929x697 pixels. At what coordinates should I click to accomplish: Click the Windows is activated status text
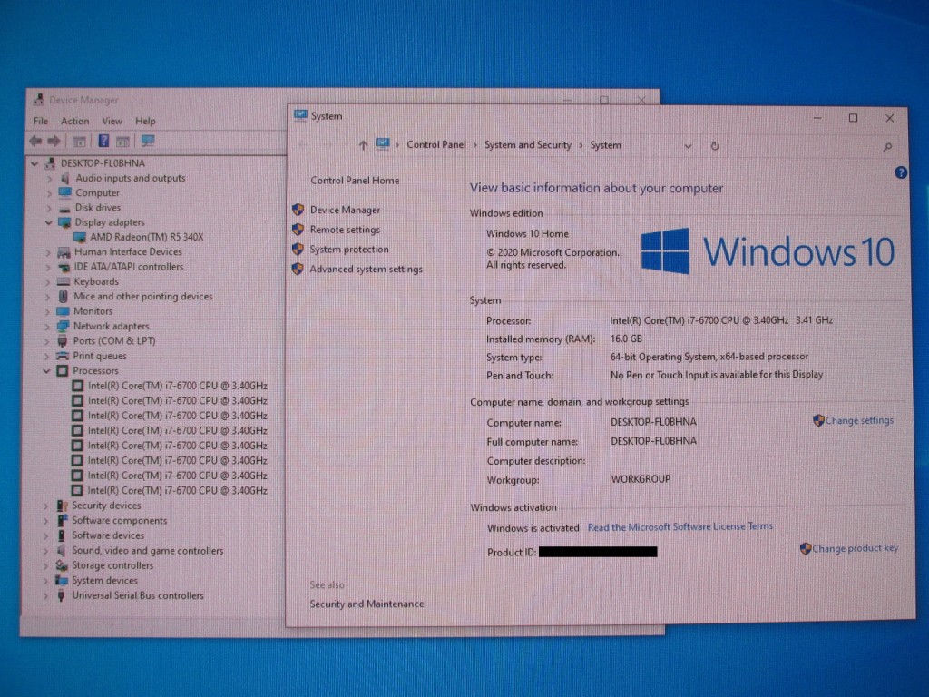533,528
